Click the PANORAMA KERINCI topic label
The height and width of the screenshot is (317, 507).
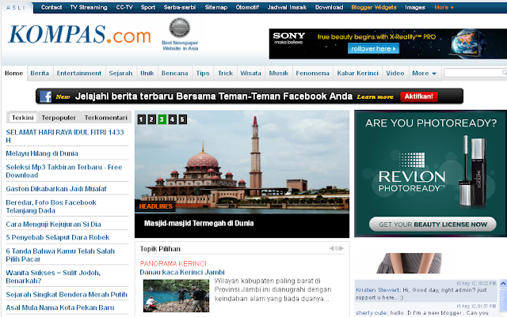pyautogui.click(x=173, y=263)
